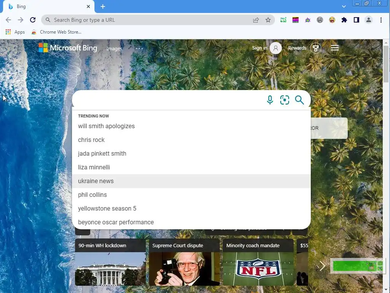Close the Bing tab
390x293 pixels.
point(88,6)
